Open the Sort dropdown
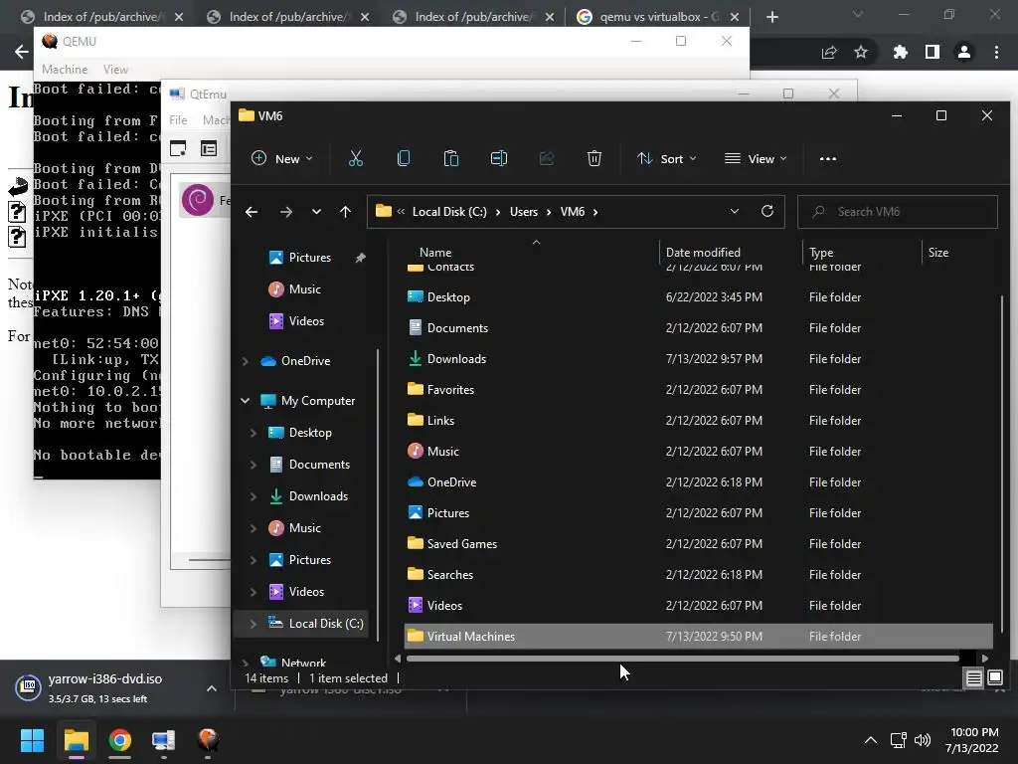The image size is (1018, 764). pos(667,158)
